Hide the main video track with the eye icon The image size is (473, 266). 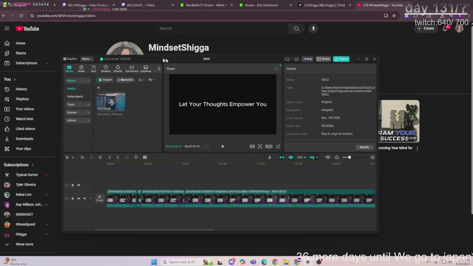[x=78, y=198]
